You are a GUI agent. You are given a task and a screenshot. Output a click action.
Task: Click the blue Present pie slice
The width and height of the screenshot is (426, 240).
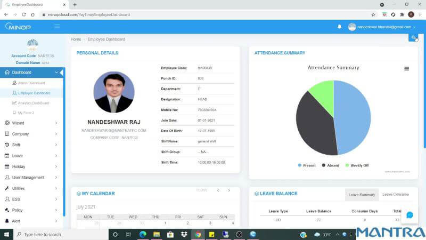[x=351, y=117]
